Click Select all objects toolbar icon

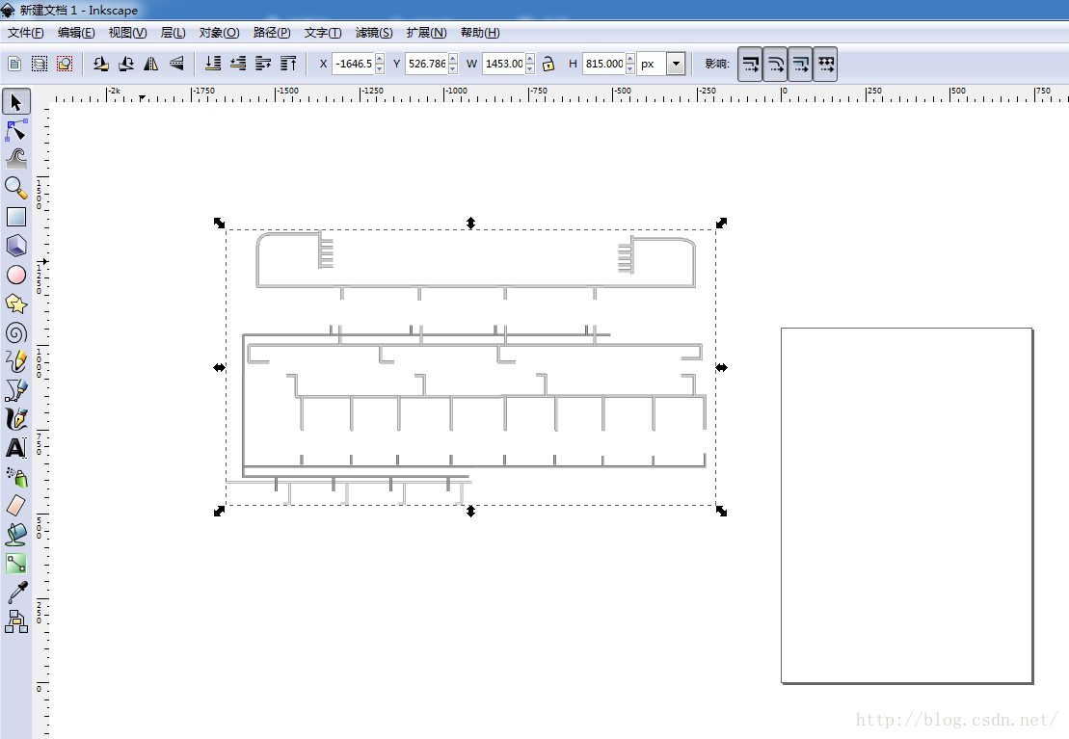coord(14,65)
